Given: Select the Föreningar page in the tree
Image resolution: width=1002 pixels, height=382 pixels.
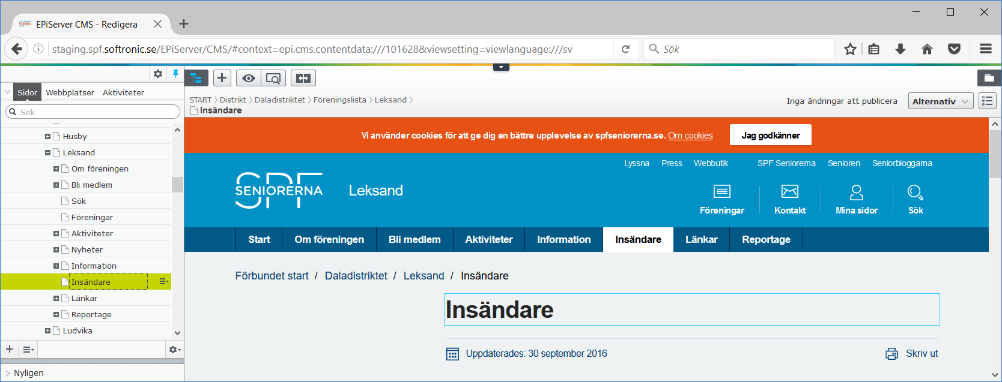Looking at the screenshot, I should pyautogui.click(x=92, y=218).
